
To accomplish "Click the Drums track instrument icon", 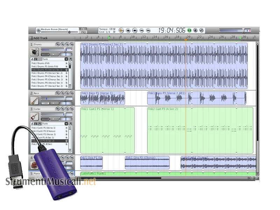I will click(x=35, y=52).
